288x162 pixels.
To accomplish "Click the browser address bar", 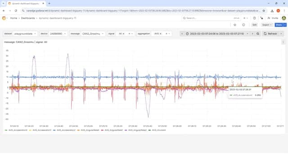I will [x=143, y=11].
